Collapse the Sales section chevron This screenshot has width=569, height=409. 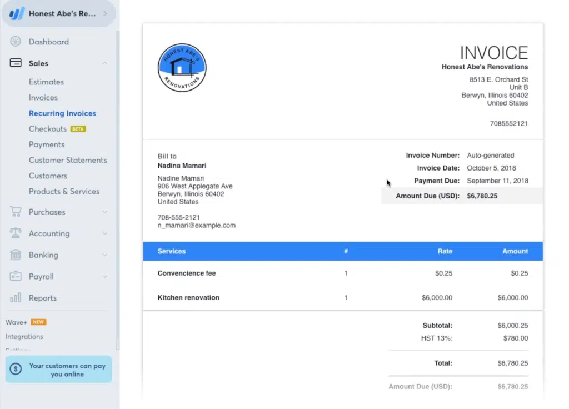click(x=105, y=63)
